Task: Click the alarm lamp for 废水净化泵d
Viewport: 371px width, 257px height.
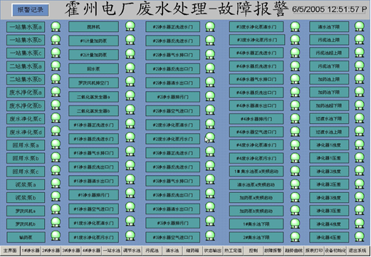Action: point(56,131)
